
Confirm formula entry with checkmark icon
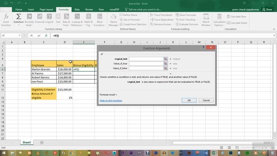pyautogui.click(x=39, y=36)
